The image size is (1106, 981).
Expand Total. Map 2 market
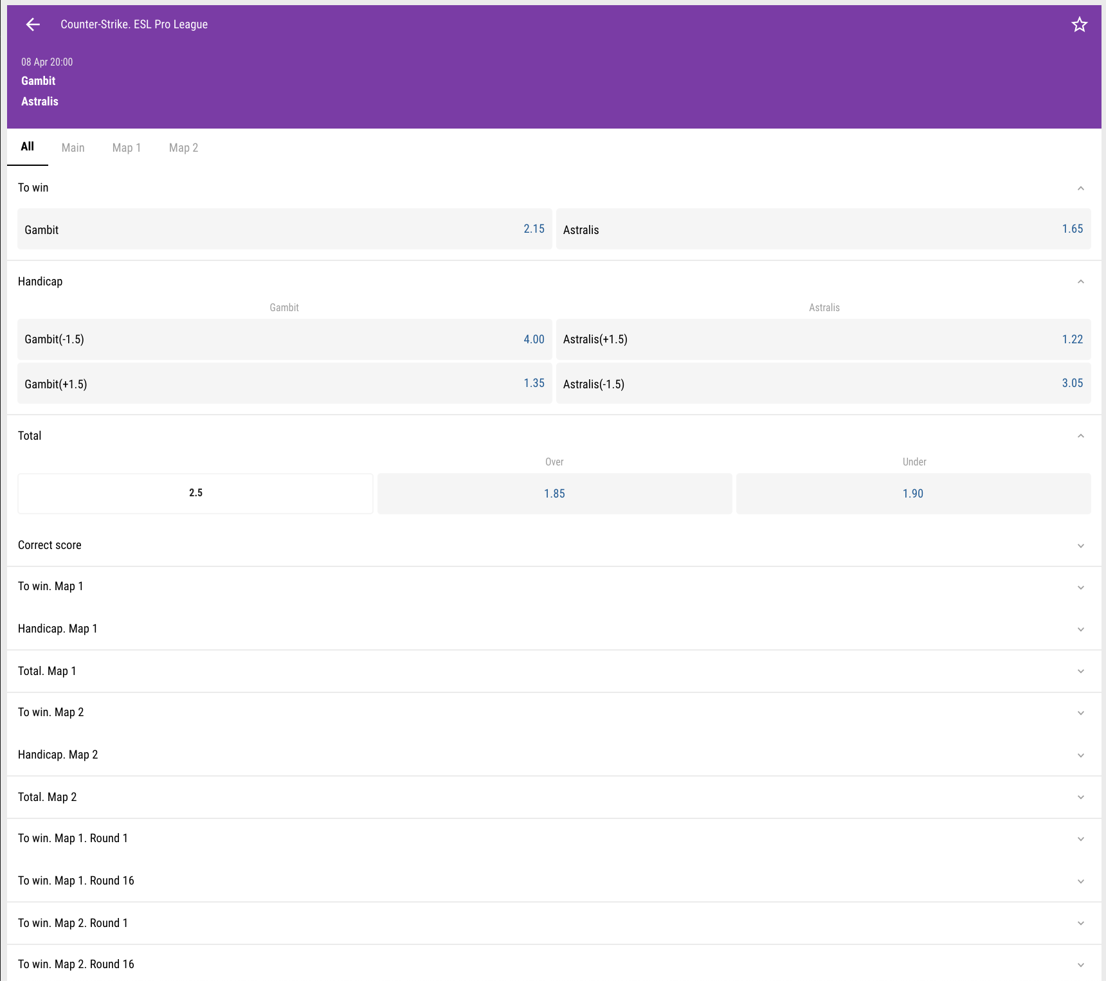(554, 797)
